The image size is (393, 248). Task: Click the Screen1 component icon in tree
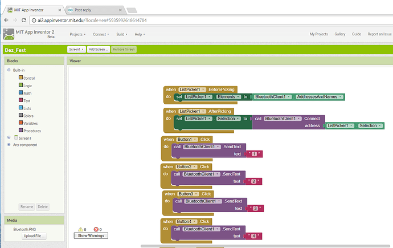point(16,137)
